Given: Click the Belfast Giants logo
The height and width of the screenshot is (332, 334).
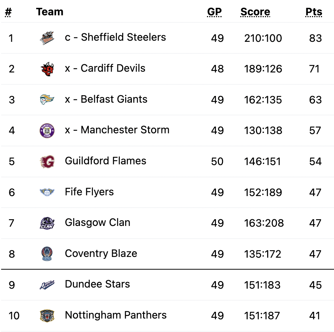Looking at the screenshot, I should coord(47,100).
